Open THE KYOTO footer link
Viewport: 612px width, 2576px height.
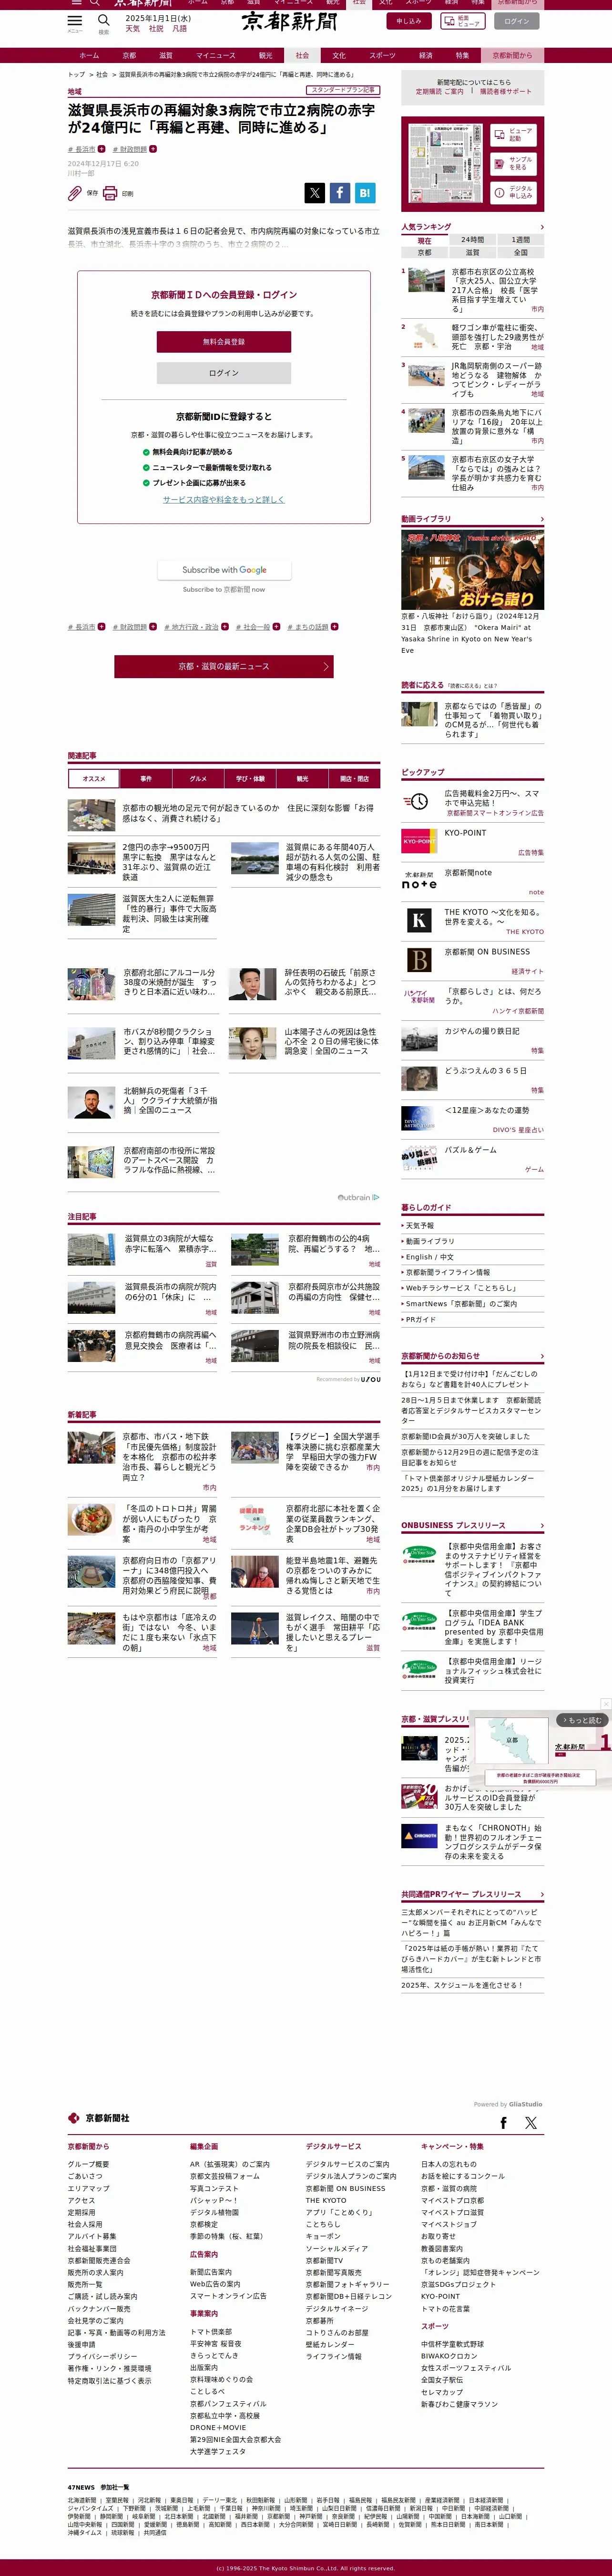pos(326,2200)
